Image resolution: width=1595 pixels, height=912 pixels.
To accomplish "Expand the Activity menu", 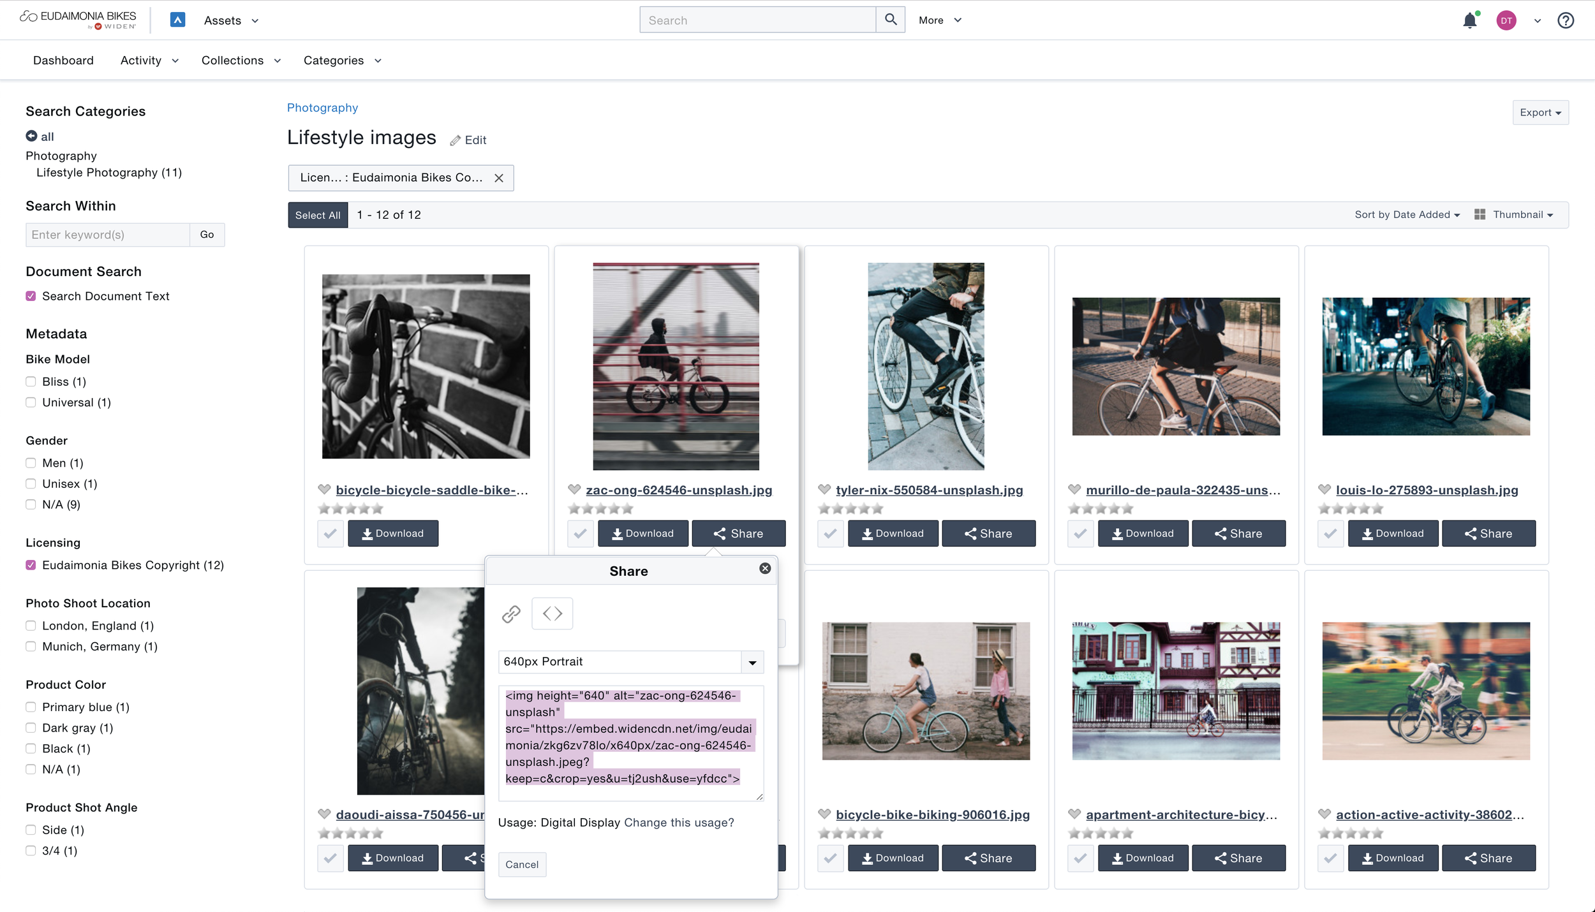I will [149, 60].
